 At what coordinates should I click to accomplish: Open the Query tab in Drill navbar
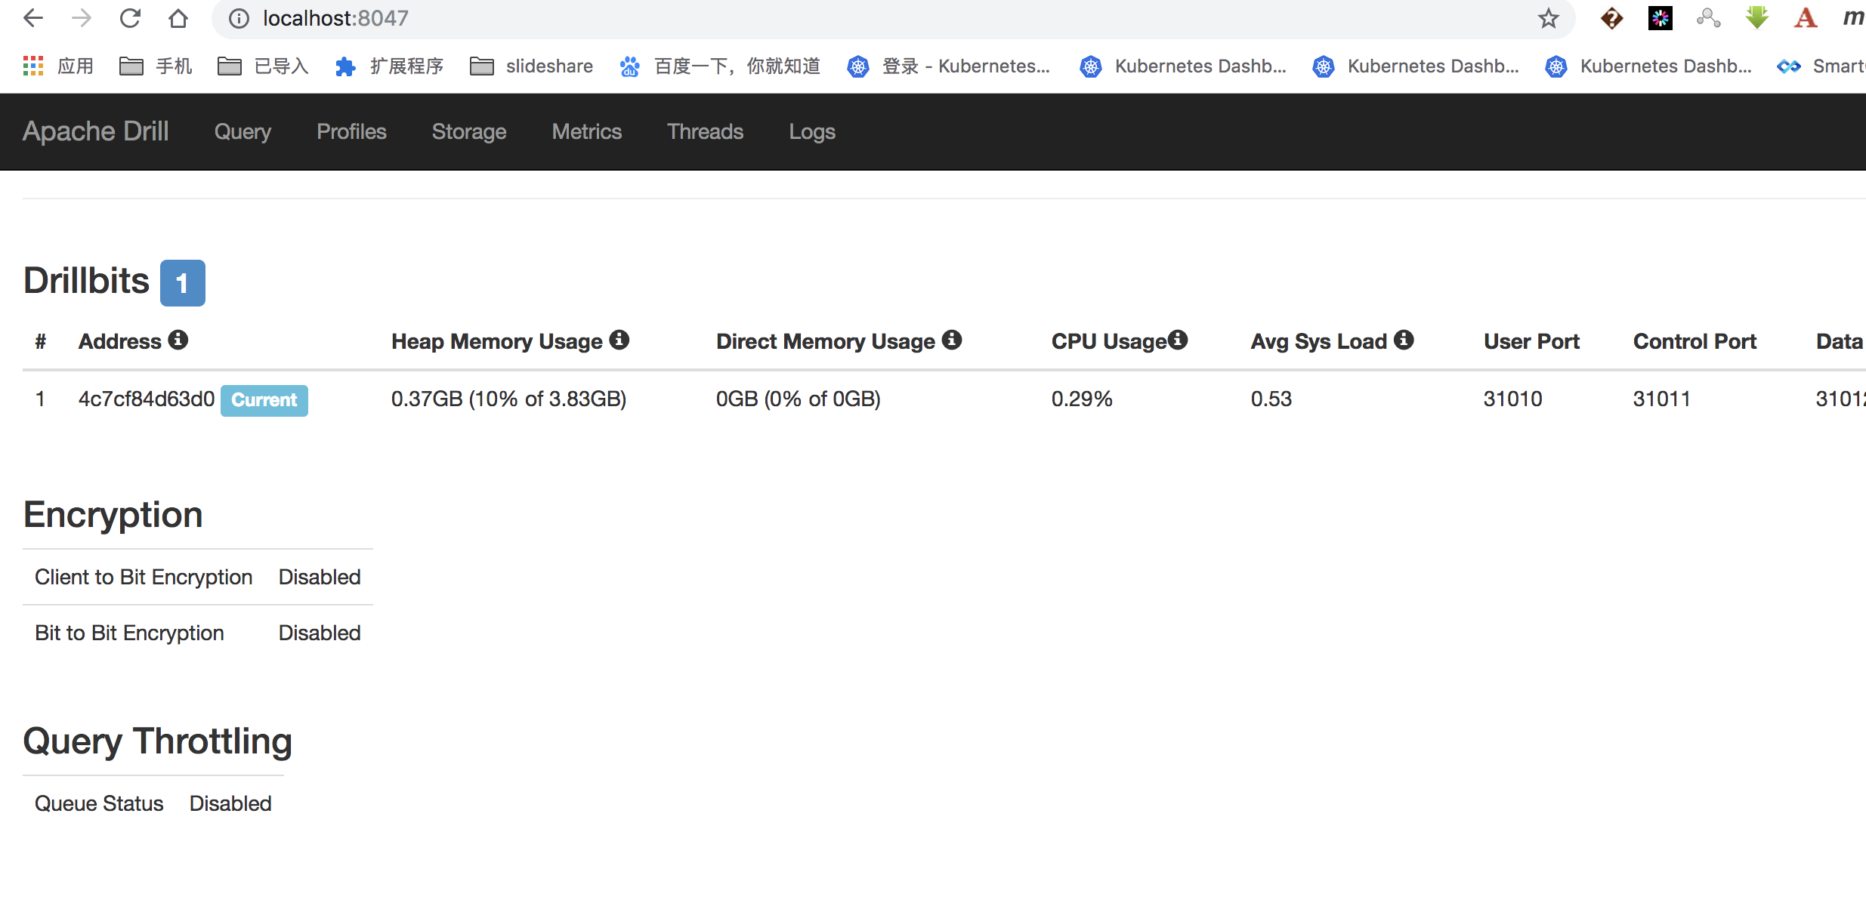243,131
